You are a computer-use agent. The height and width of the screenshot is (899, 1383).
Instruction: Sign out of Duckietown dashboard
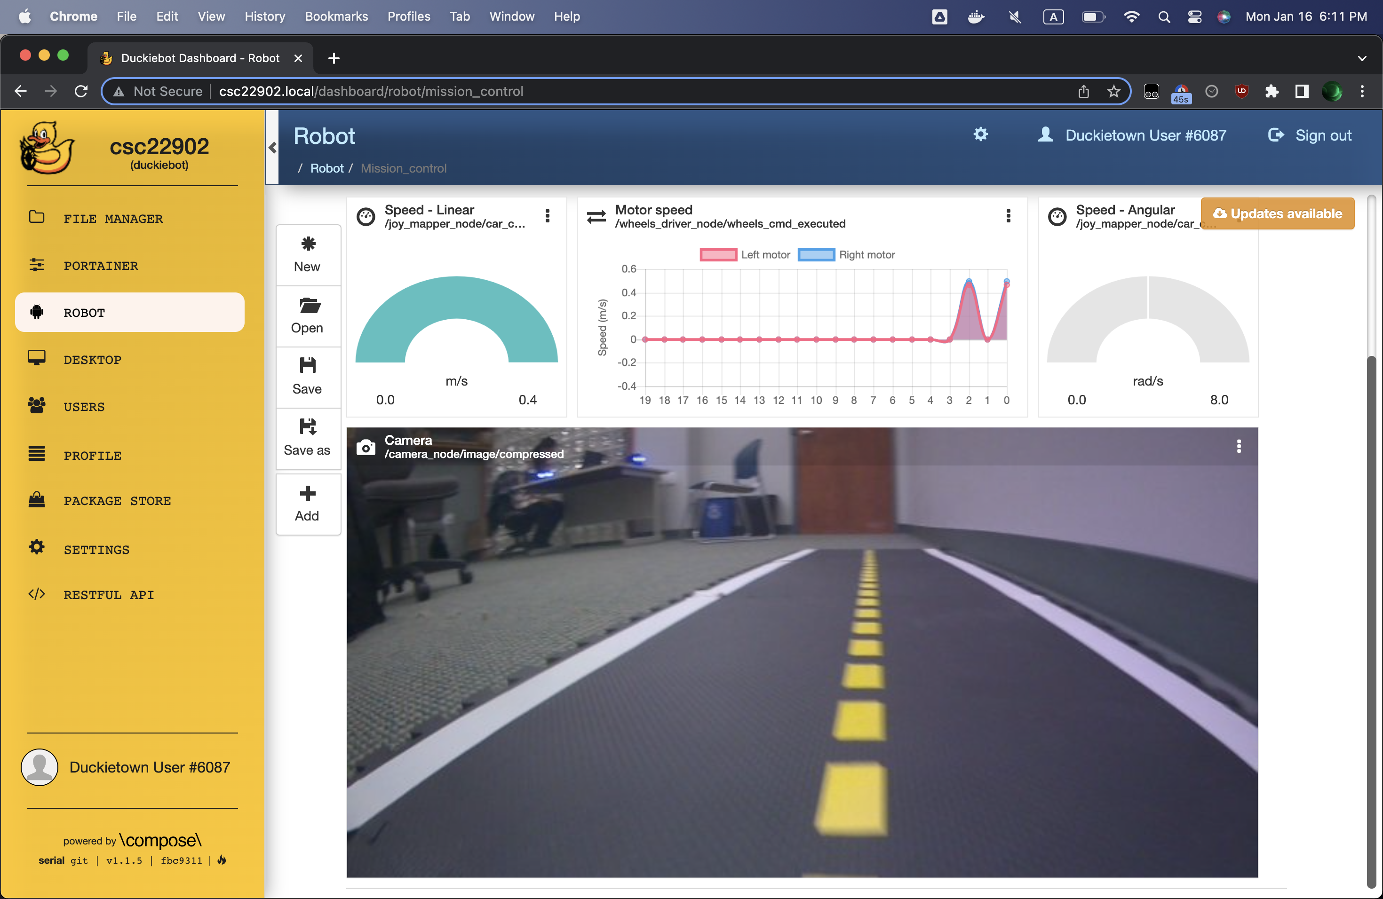[1310, 135]
